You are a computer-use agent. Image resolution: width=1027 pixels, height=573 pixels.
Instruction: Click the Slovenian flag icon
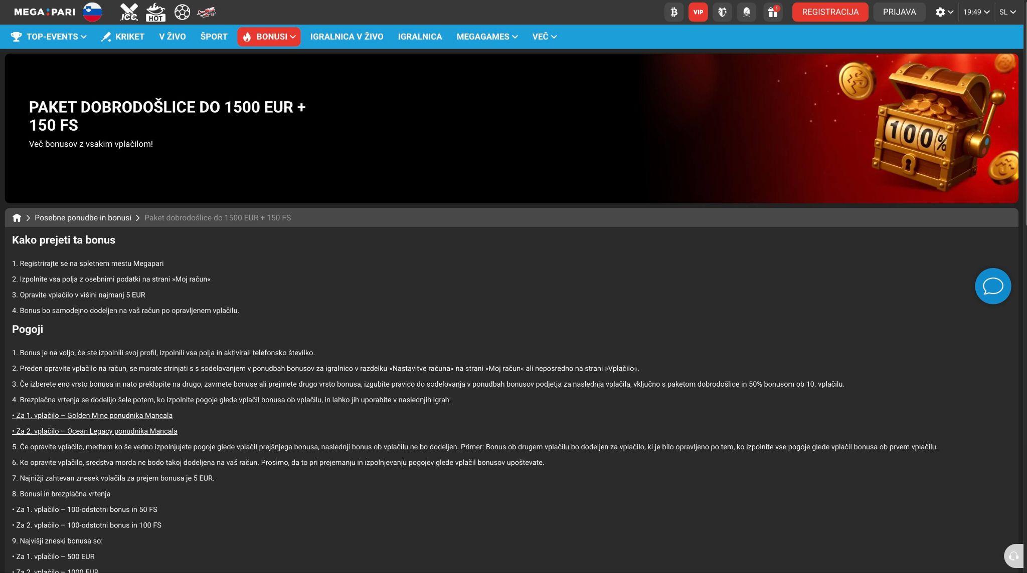coord(92,12)
